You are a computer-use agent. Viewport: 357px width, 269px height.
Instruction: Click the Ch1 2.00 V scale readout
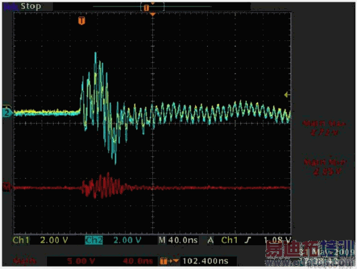pyautogui.click(x=54, y=240)
